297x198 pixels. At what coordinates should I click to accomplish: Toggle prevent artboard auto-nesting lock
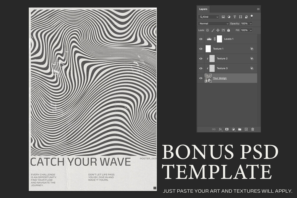click(x=223, y=30)
